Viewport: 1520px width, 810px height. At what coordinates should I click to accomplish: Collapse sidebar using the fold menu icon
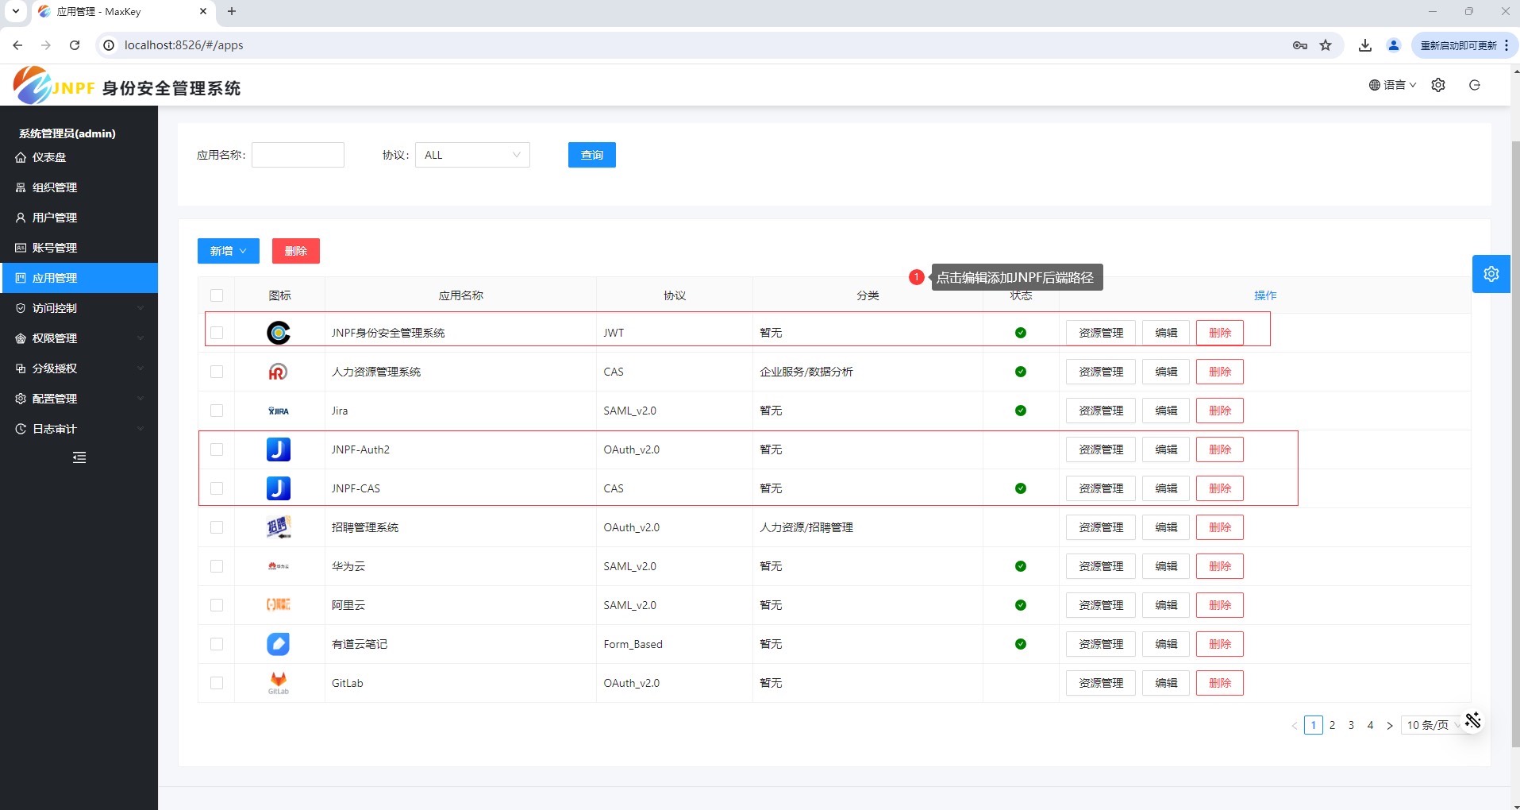(79, 457)
